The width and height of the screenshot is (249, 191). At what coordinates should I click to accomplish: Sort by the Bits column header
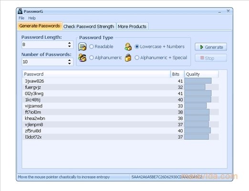click(x=177, y=74)
